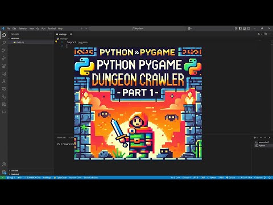Click the My Game command center search
The height and width of the screenshot is (205, 273).
[138, 28]
